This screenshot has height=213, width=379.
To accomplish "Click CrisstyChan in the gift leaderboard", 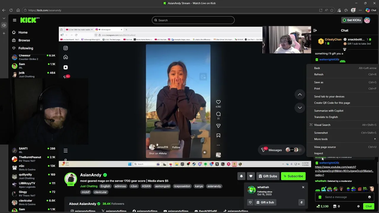I will tap(333, 39).
